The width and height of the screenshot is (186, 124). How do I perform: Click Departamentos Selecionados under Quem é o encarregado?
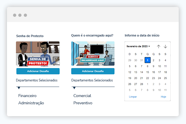(92, 80)
